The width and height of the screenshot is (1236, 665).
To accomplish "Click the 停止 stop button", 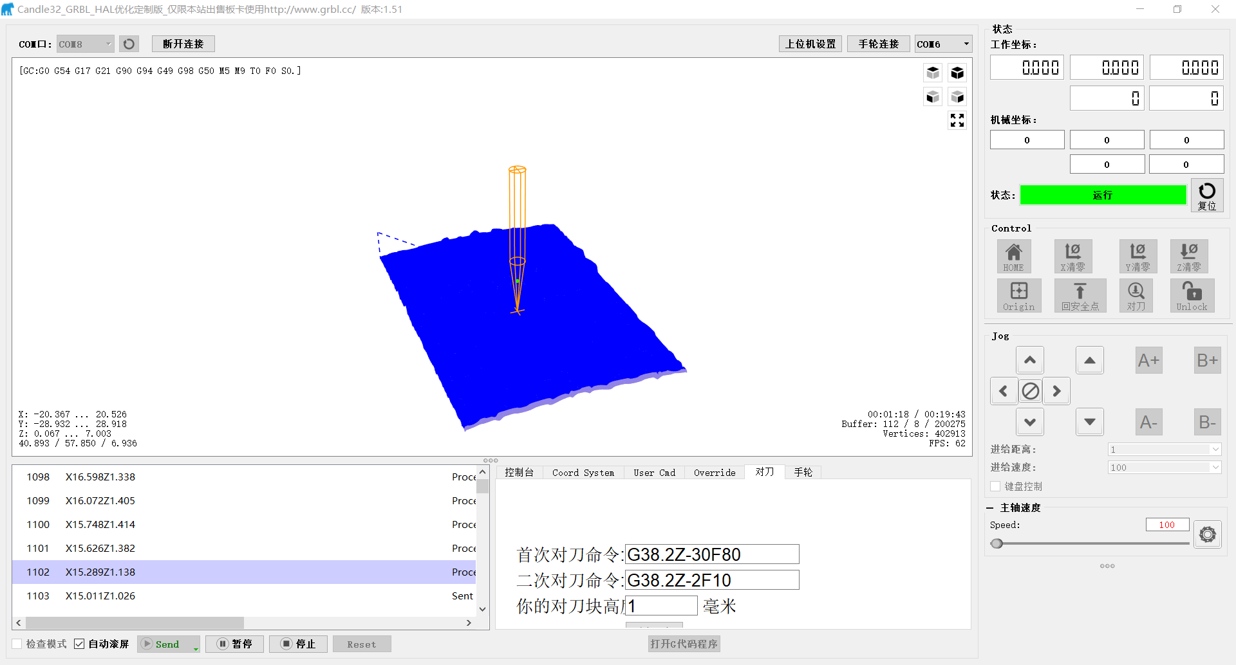I will pyautogui.click(x=298, y=644).
